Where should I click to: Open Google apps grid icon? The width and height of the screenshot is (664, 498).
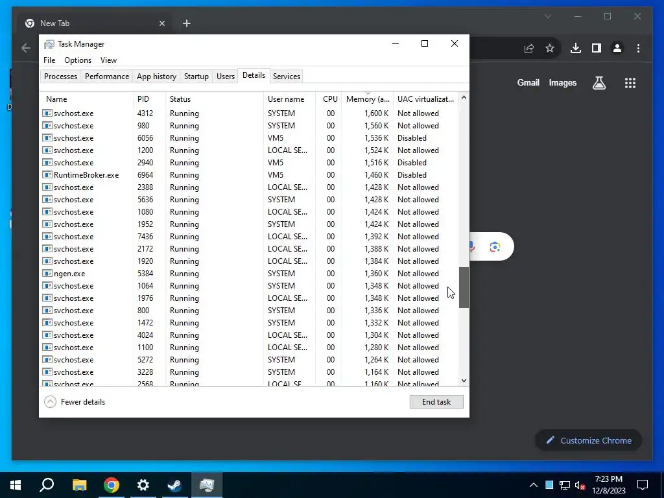[630, 83]
